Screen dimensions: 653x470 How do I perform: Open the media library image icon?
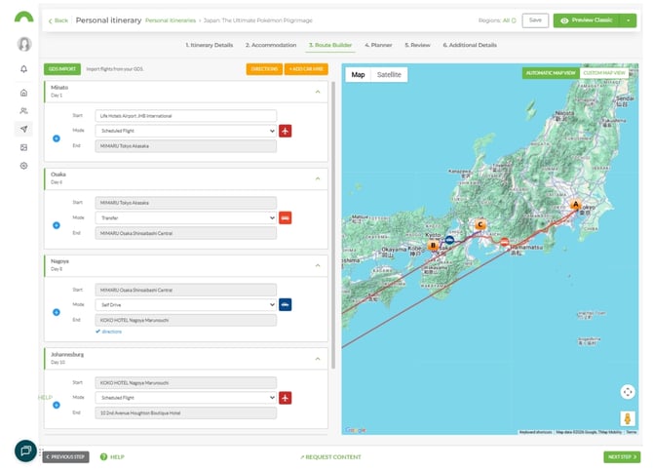click(23, 147)
